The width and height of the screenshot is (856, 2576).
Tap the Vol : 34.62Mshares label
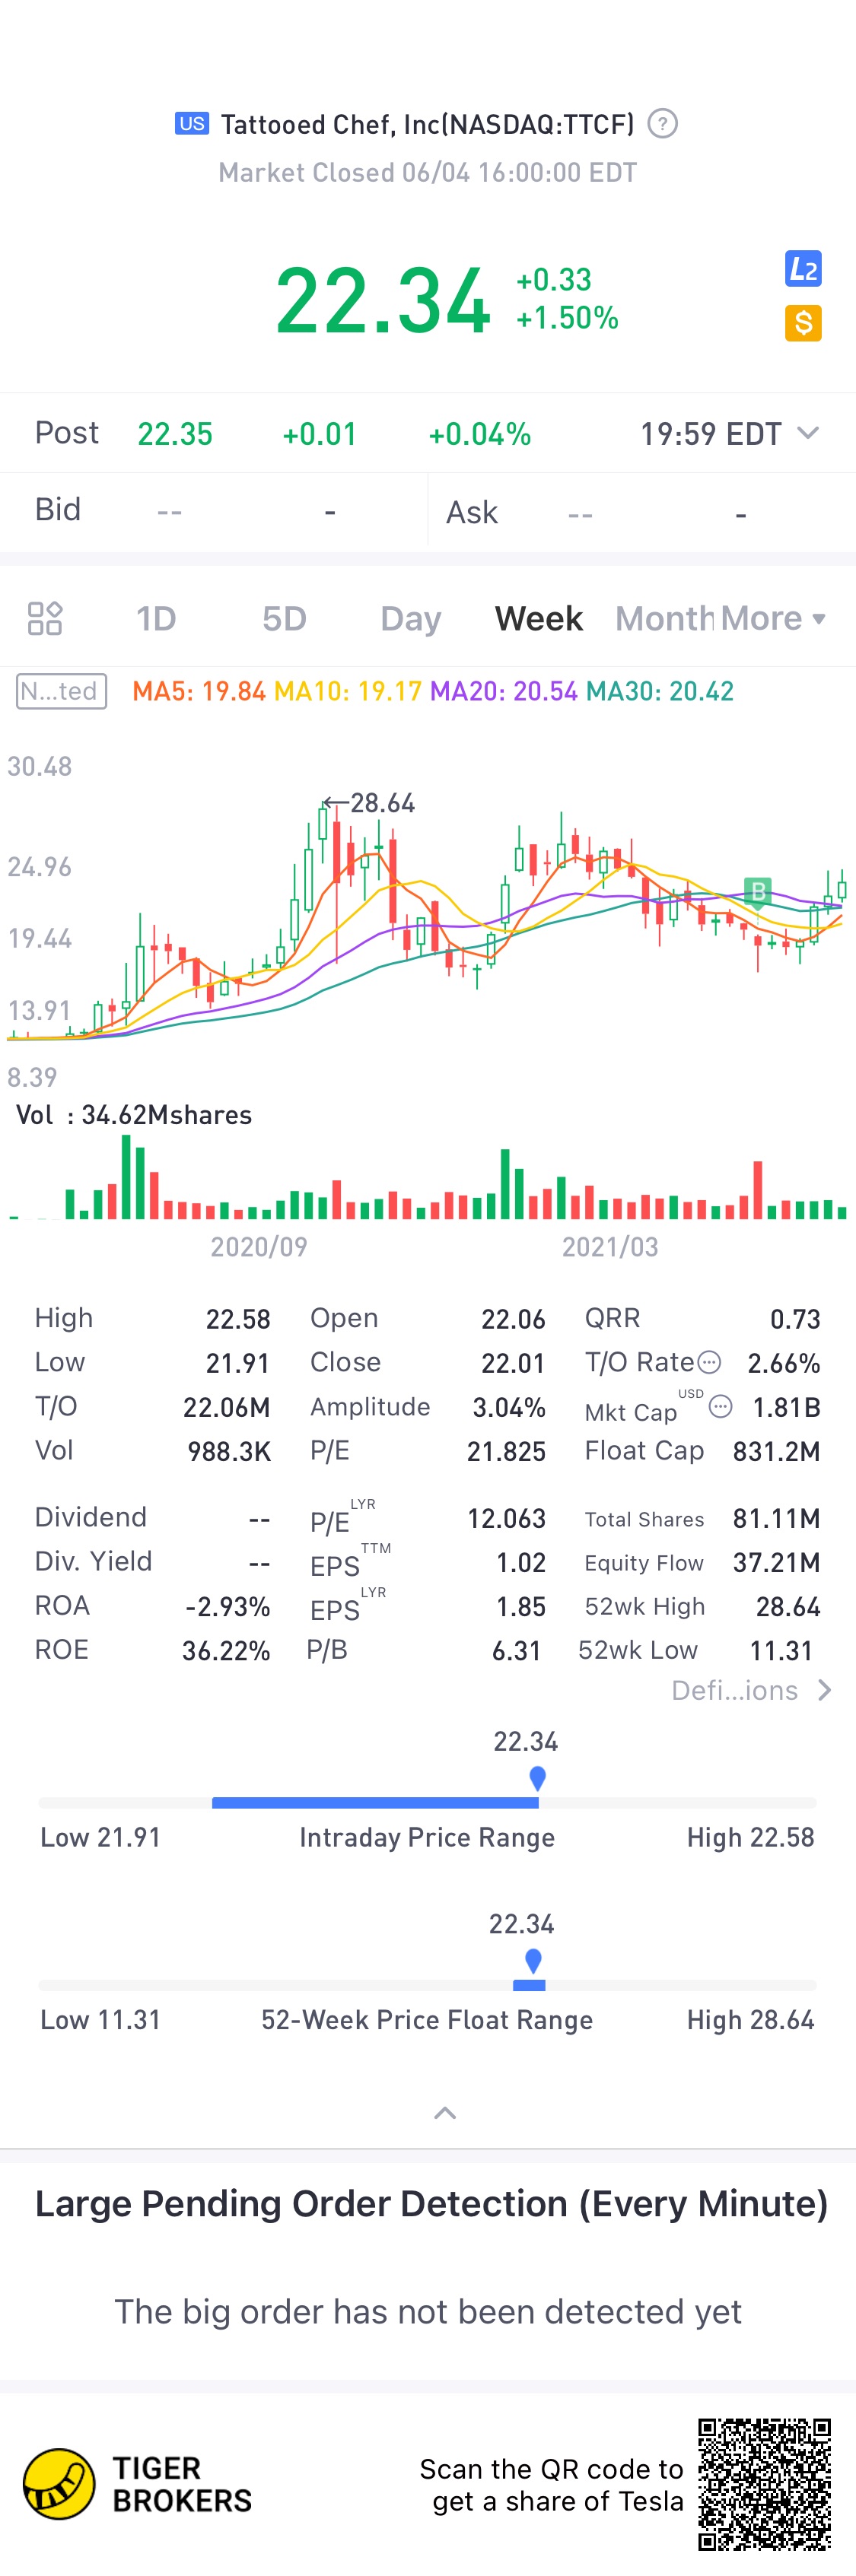tap(134, 1115)
